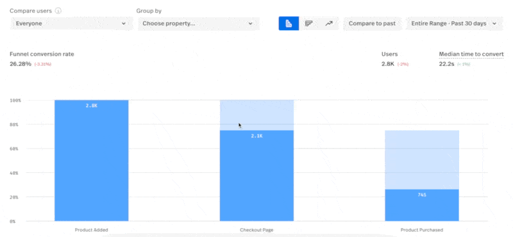Click the Product Purchased drop-off light segment
513x237 pixels.
422,160
